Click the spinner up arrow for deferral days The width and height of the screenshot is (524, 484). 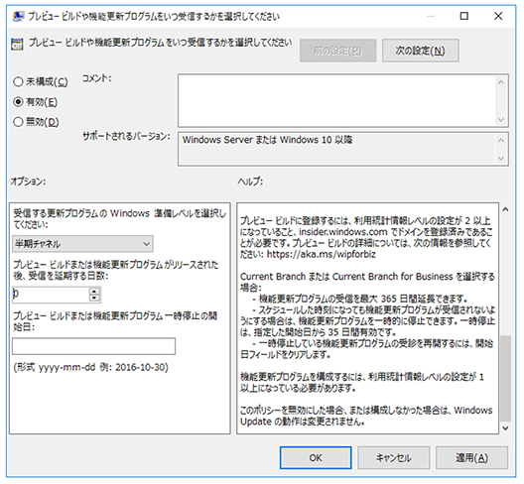[94, 292]
